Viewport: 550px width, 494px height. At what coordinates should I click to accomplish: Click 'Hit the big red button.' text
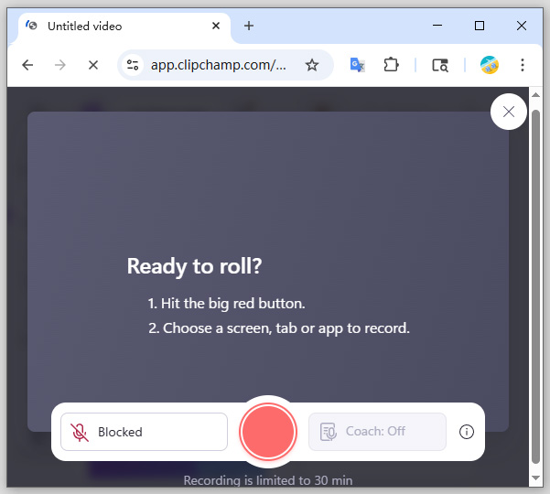click(x=233, y=304)
